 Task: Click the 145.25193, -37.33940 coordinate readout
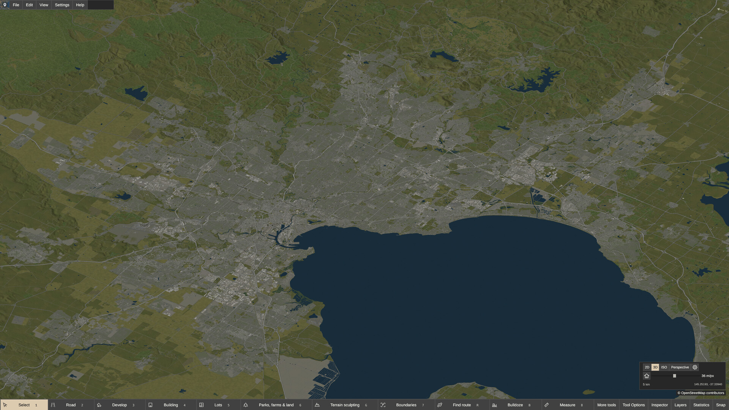point(708,384)
